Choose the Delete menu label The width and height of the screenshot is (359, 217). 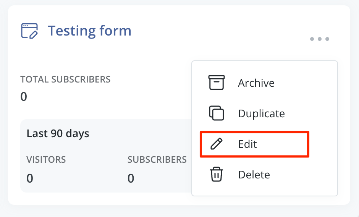tap(254, 175)
